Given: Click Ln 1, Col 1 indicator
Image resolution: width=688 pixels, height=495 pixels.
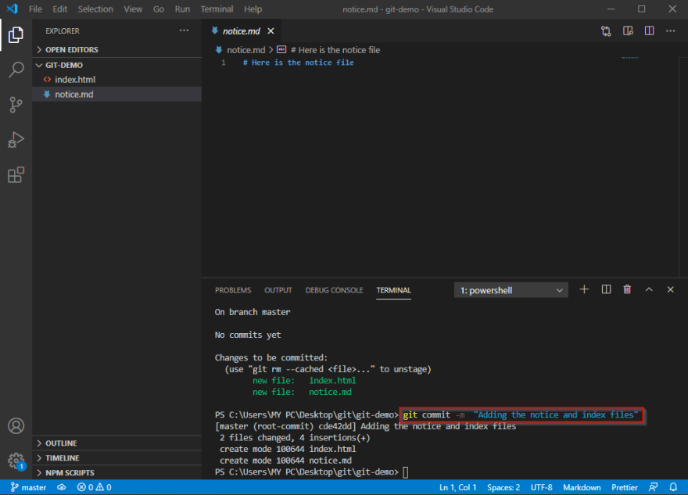Looking at the screenshot, I should tap(457, 487).
